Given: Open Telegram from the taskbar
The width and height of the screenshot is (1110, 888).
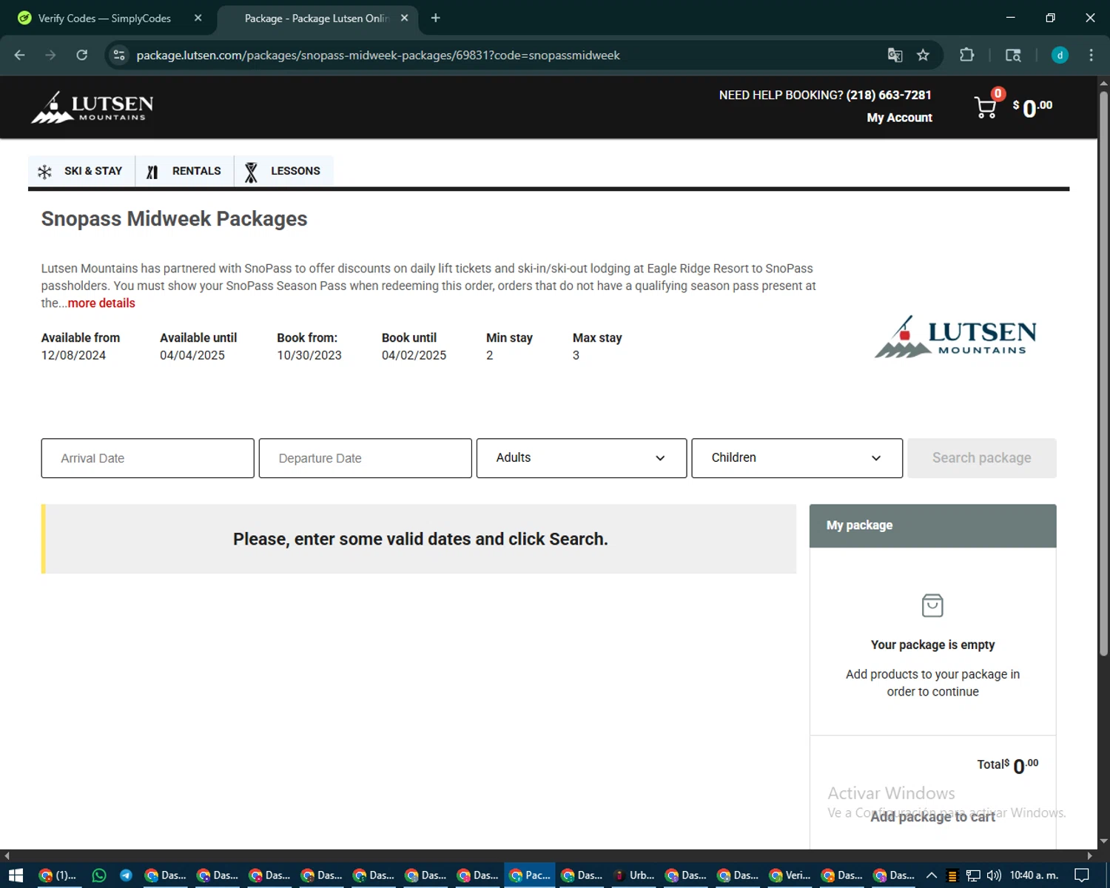Looking at the screenshot, I should coord(126,875).
